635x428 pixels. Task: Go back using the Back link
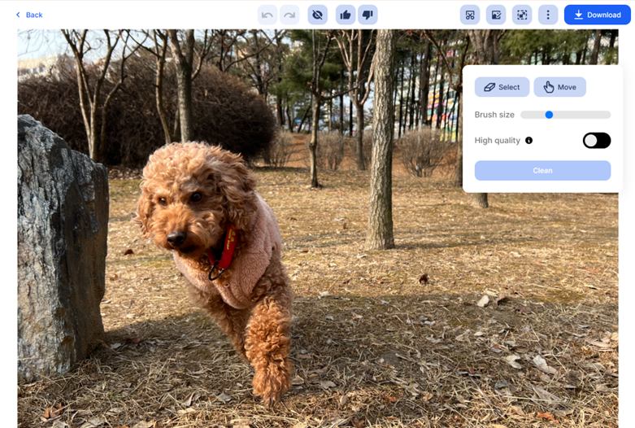(x=28, y=15)
